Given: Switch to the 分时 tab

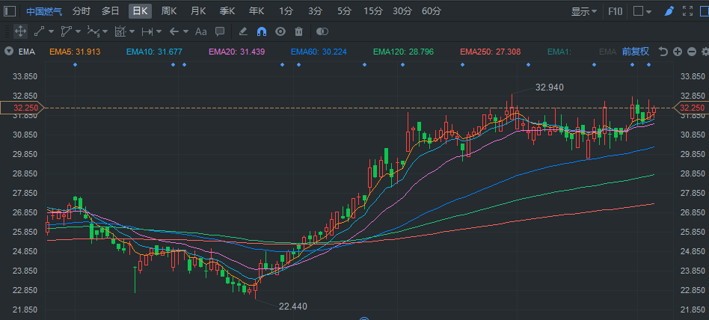Looking at the screenshot, I should point(82,11).
